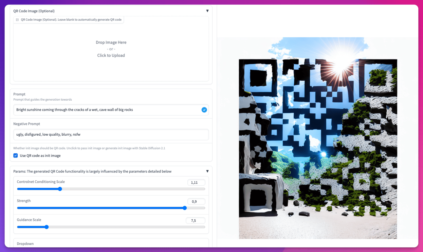This screenshot has width=423, height=252.
Task: Click the QR Code Image (Optional) section header
Action: pyautogui.click(x=34, y=11)
